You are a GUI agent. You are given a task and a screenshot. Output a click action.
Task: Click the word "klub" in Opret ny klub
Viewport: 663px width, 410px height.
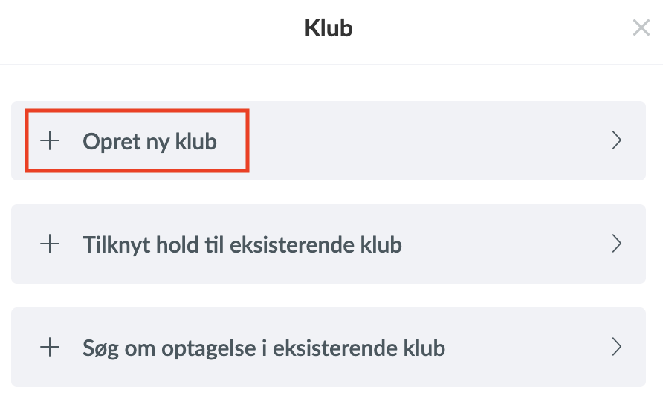pos(196,141)
